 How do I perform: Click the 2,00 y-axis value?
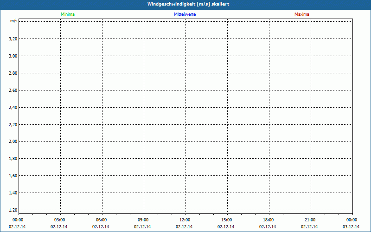(13, 142)
